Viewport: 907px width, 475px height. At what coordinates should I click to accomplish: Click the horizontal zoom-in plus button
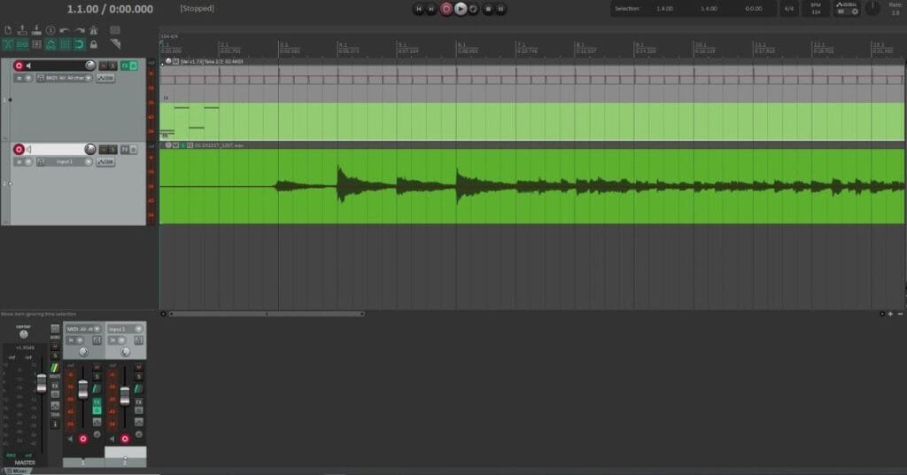pos(890,315)
